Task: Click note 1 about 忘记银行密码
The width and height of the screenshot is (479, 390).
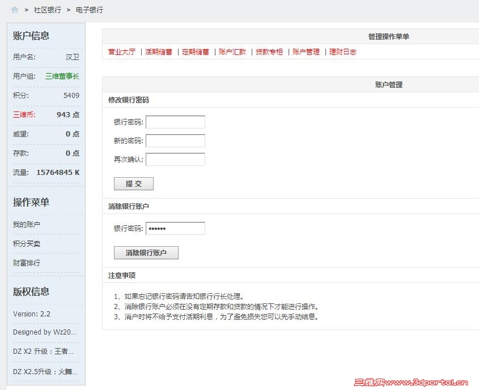Action: tap(179, 297)
